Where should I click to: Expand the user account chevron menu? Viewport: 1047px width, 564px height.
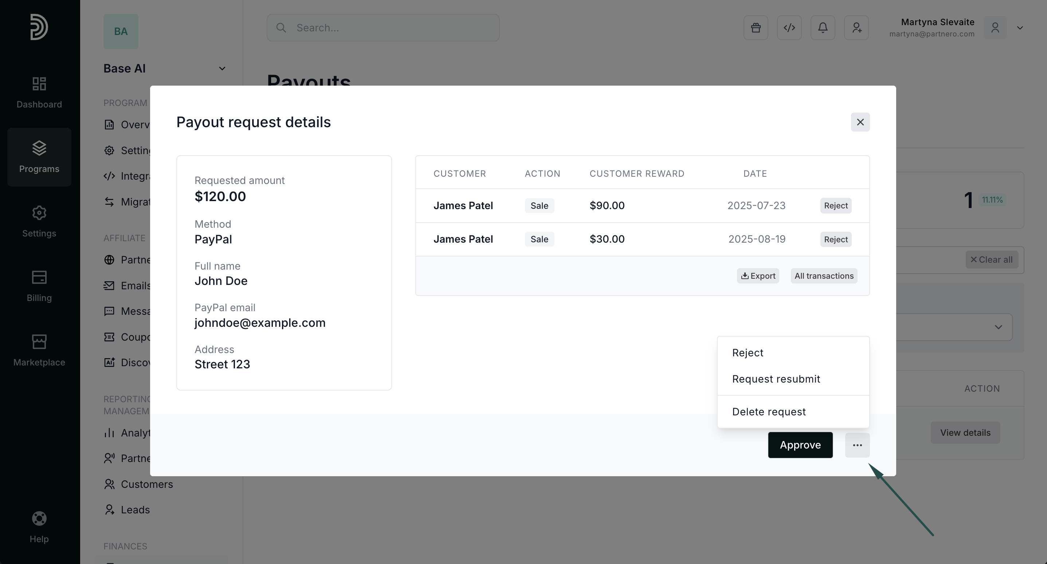(x=1019, y=28)
